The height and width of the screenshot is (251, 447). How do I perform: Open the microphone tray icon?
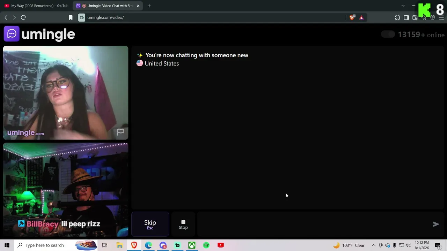[x=395, y=245]
